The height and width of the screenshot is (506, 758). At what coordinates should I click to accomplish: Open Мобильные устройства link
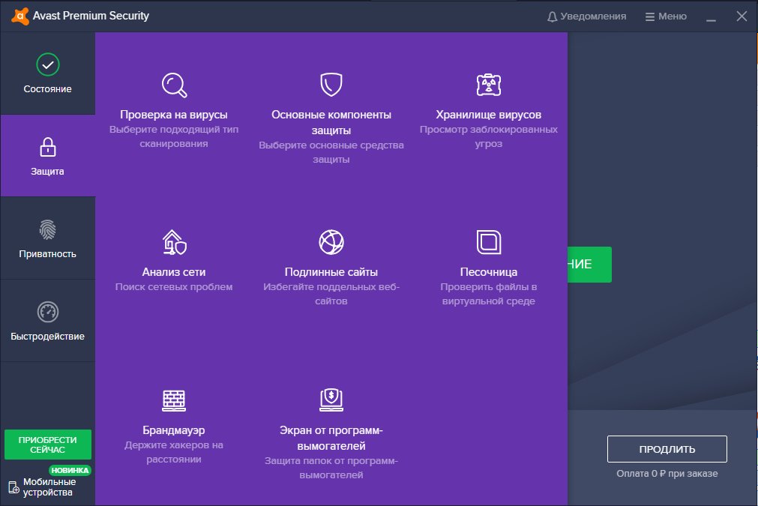point(49,487)
